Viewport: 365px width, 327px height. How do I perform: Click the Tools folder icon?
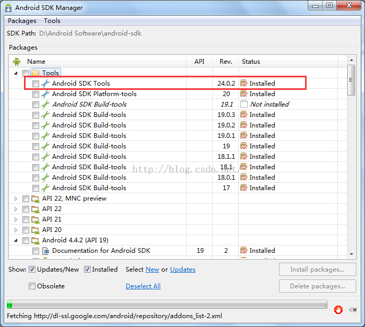pos(35,73)
